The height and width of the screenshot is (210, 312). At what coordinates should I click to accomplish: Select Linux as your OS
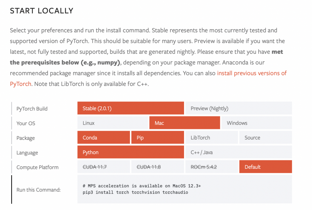[112, 123]
